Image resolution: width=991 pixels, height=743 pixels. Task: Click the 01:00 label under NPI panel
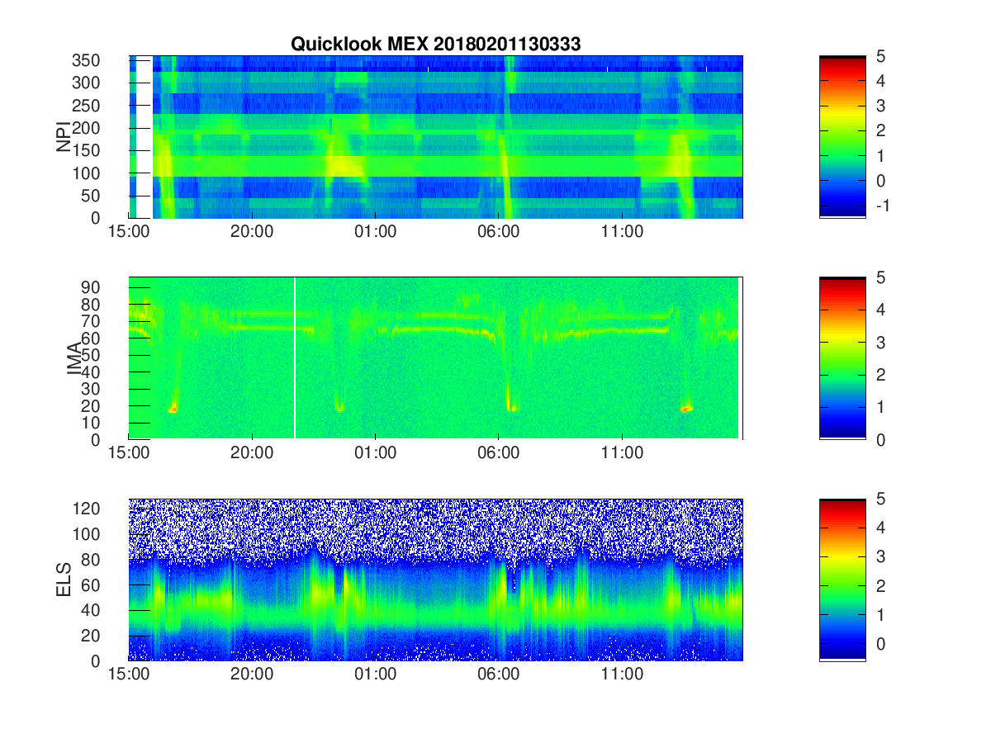click(x=375, y=233)
